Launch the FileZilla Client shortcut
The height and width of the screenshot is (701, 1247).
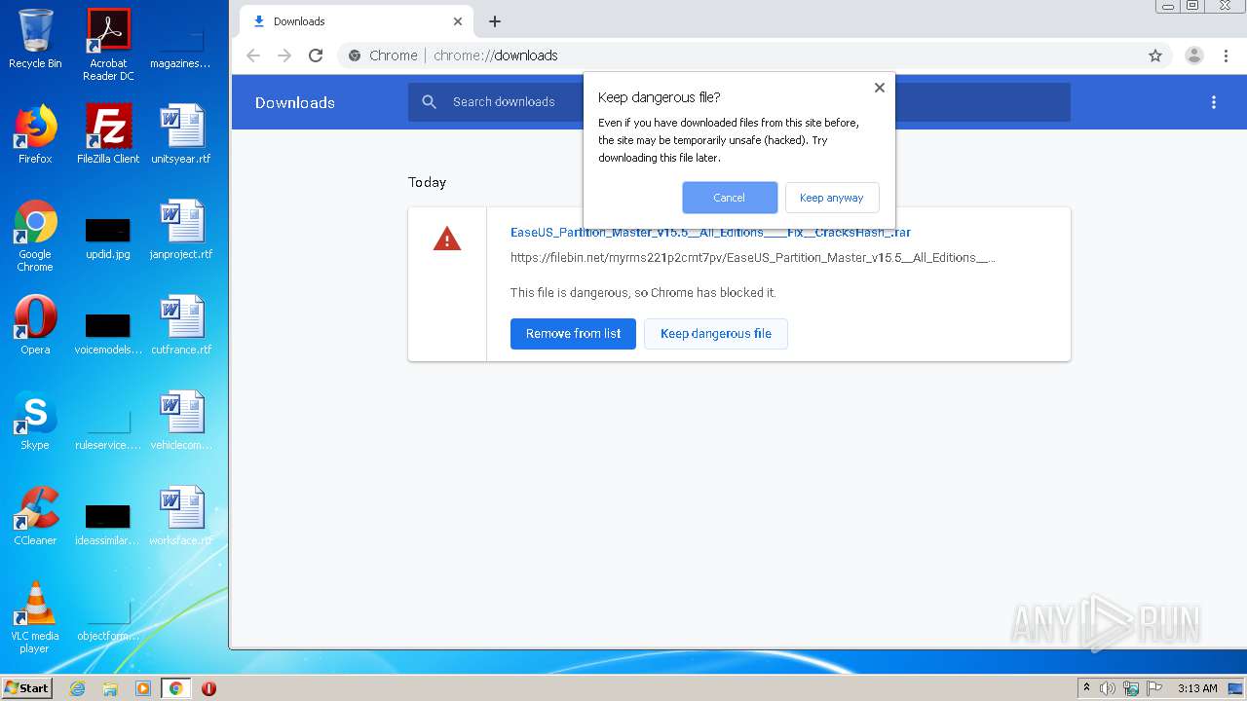pyautogui.click(x=108, y=133)
